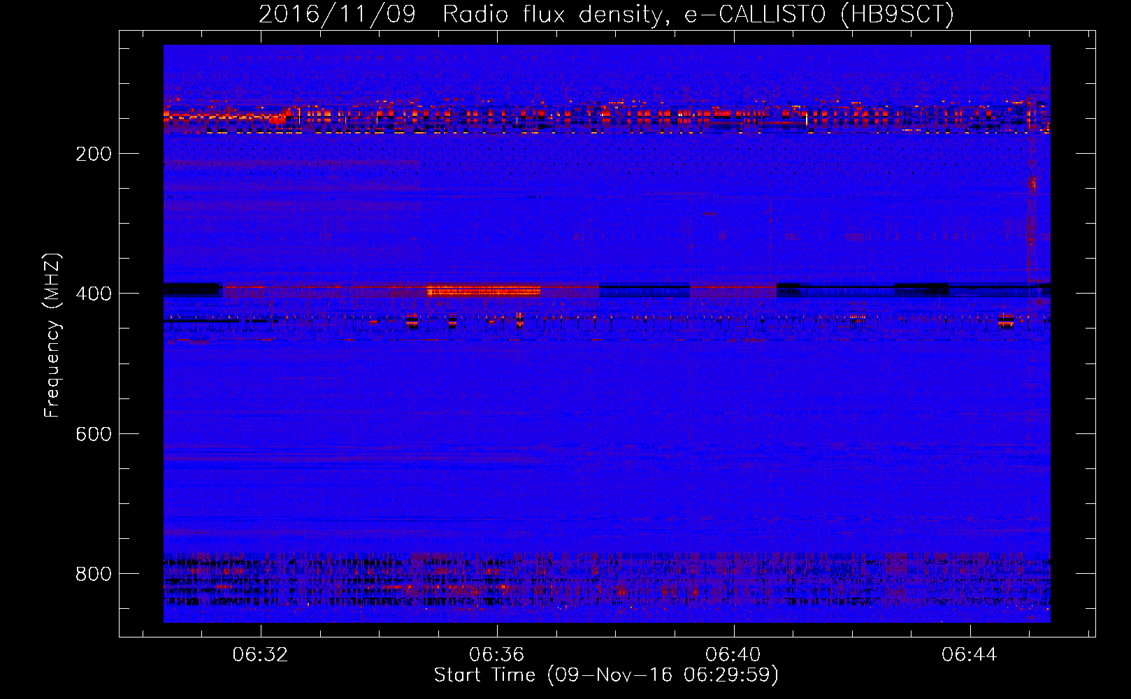Select the date text 2016/11/09 in the title
Image resolution: width=1131 pixels, height=699 pixels.
click(x=337, y=14)
